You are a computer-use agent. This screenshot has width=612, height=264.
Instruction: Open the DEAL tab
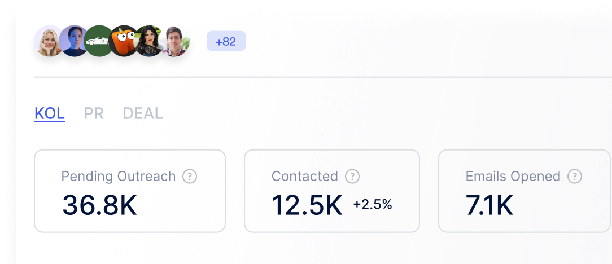142,113
